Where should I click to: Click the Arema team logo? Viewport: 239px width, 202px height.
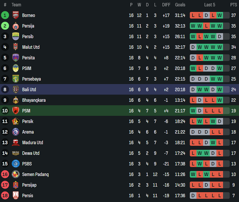click(x=16, y=132)
